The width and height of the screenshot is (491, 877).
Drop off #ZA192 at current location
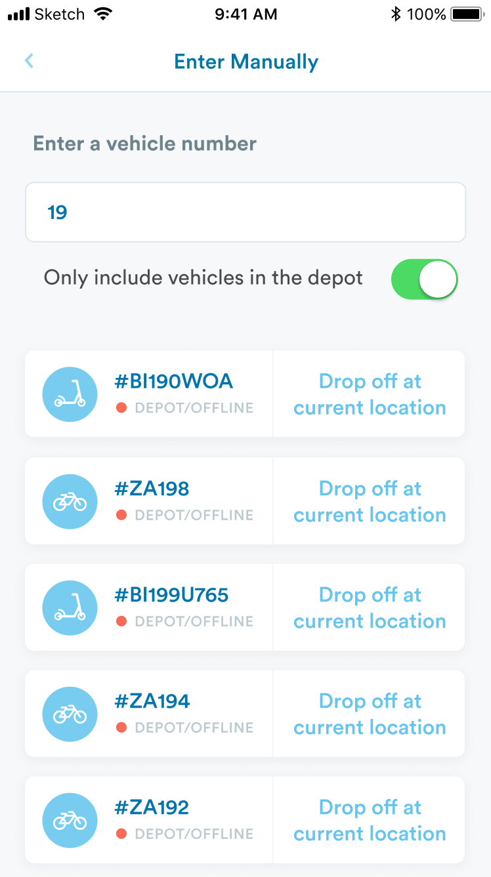(x=370, y=821)
